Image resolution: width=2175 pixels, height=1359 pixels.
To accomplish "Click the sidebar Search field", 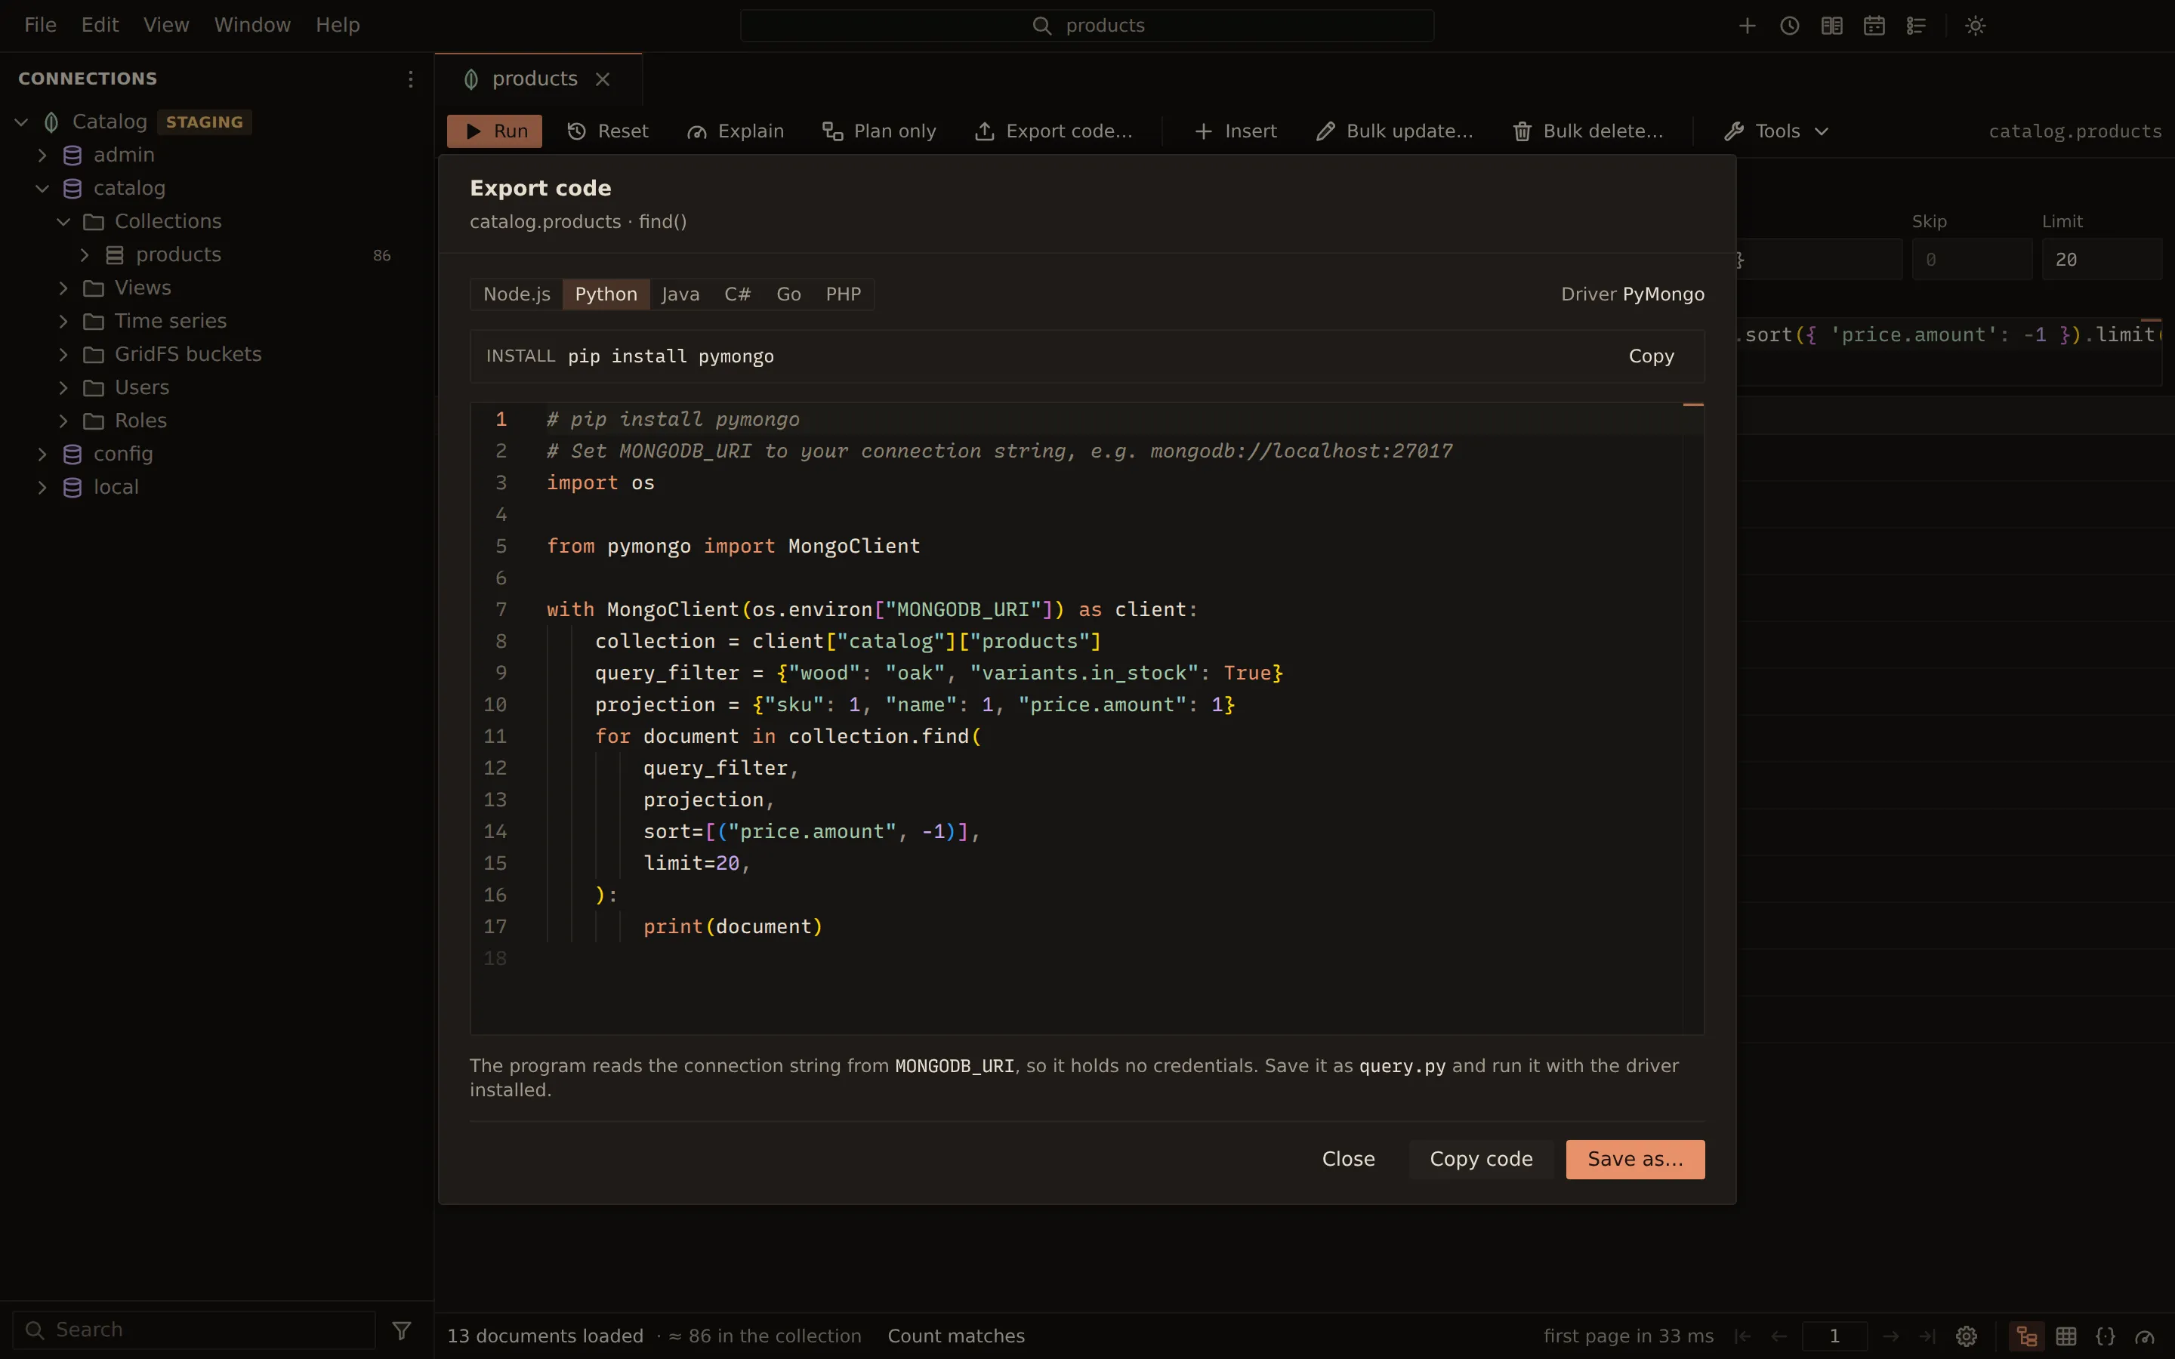I will click(194, 1330).
